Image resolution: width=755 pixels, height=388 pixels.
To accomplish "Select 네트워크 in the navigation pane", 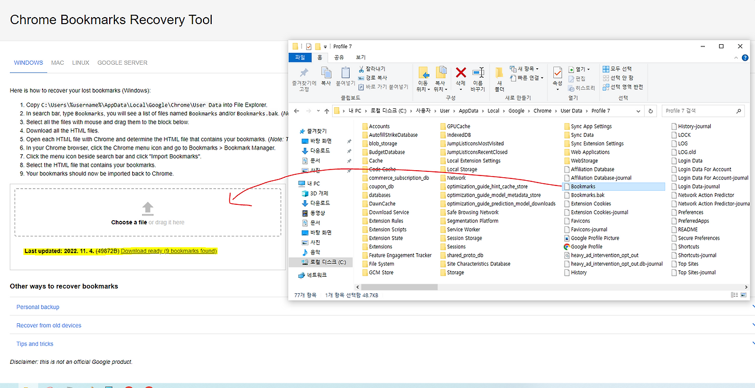I will (x=311, y=275).
